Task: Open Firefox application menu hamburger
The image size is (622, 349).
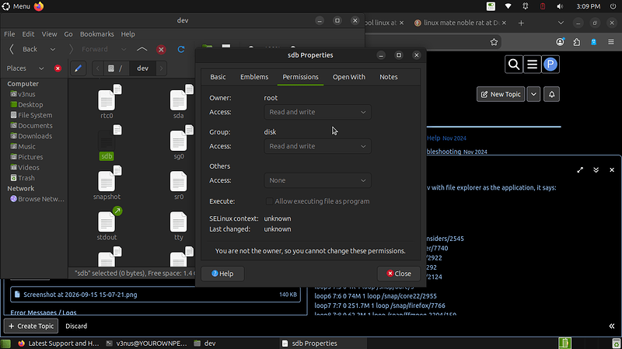Action: coord(611,42)
